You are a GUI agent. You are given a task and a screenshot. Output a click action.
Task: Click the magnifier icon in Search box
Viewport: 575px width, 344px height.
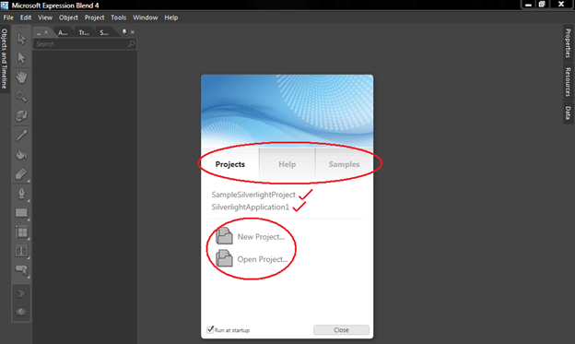[x=131, y=43]
